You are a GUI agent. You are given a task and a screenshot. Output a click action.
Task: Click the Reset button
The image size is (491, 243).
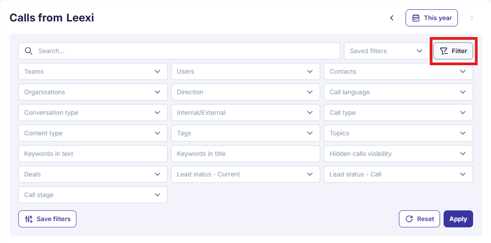tap(419, 219)
